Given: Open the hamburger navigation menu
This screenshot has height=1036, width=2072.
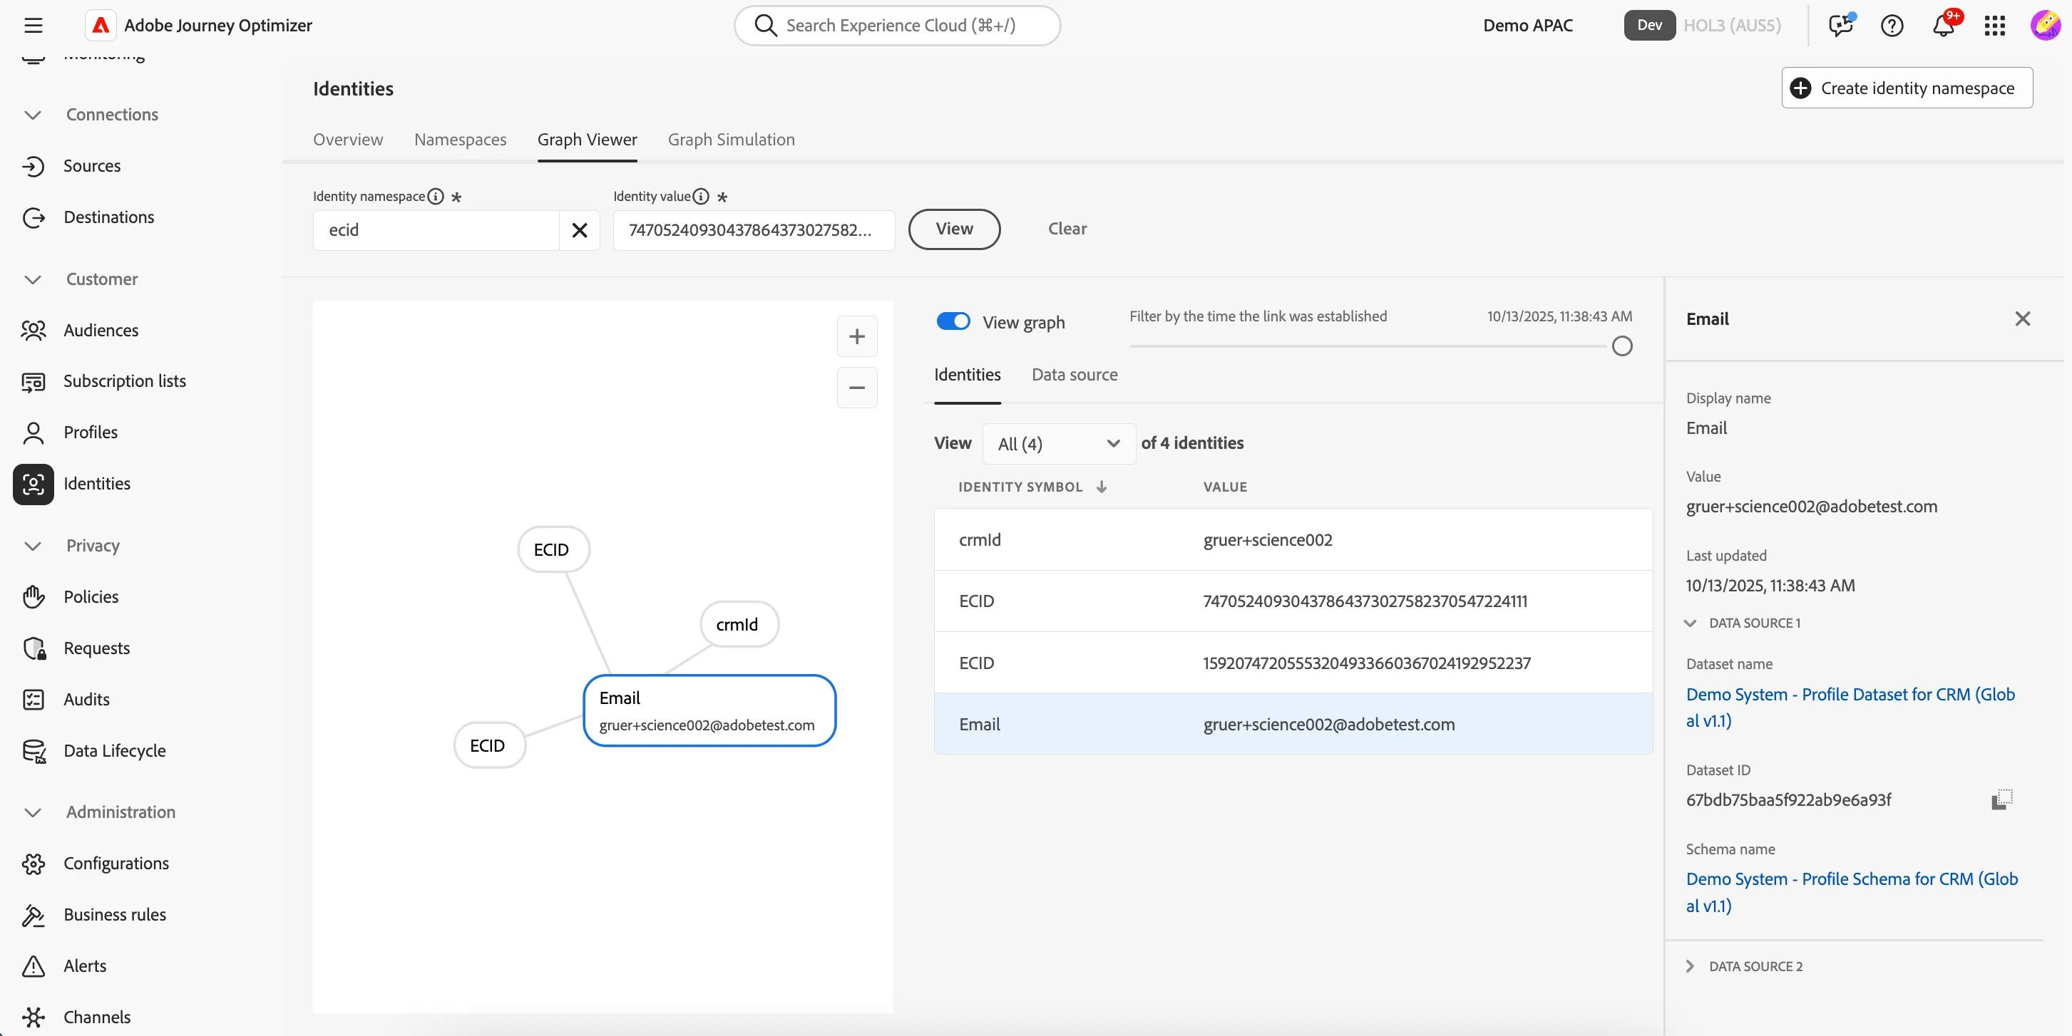Looking at the screenshot, I should 33,26.
